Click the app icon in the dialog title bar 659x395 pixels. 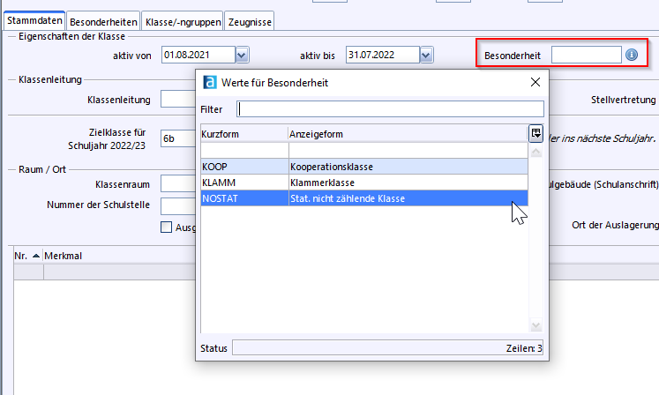click(x=210, y=82)
